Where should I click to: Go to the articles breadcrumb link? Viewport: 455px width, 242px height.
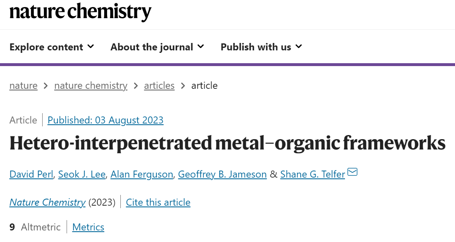click(x=159, y=85)
